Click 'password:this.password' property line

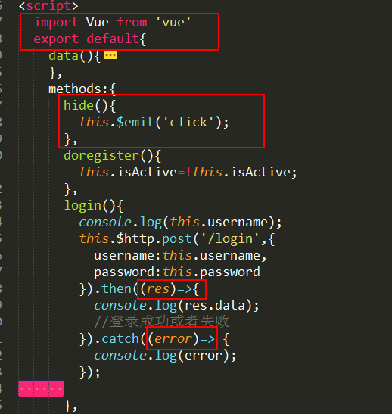(x=177, y=272)
